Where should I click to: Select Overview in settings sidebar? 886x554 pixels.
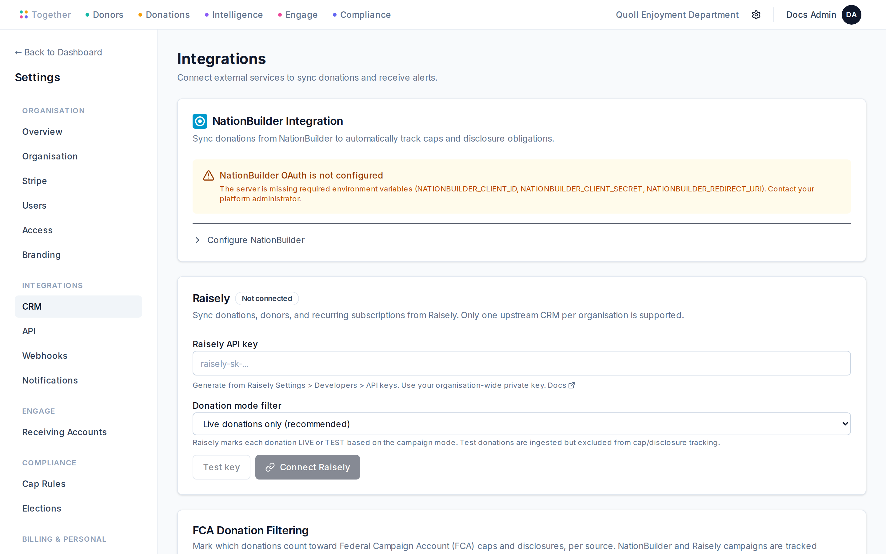point(78,131)
